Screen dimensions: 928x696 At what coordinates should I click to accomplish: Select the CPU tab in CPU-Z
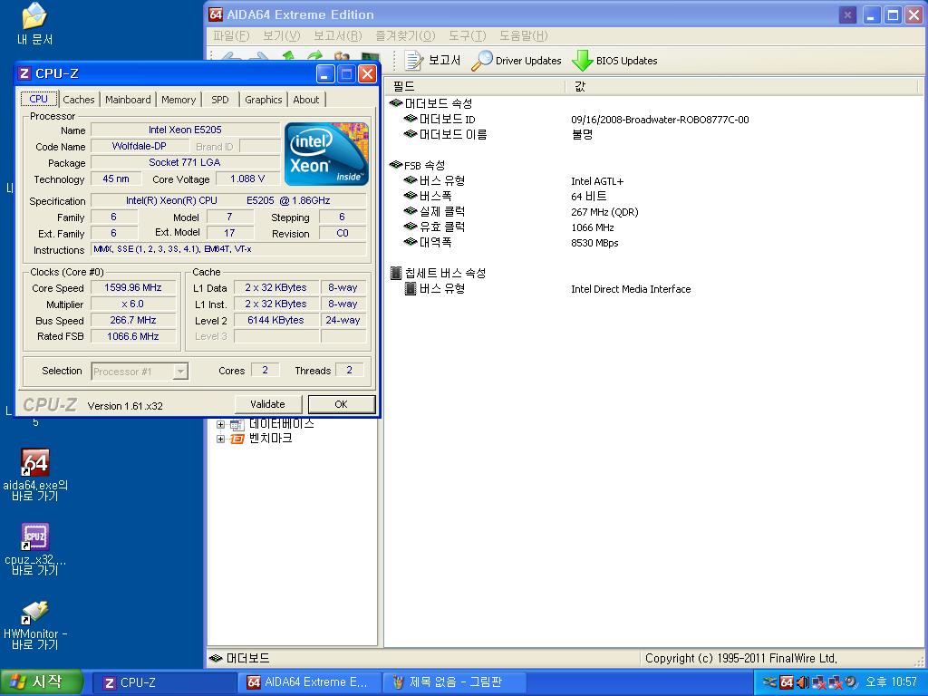[39, 98]
